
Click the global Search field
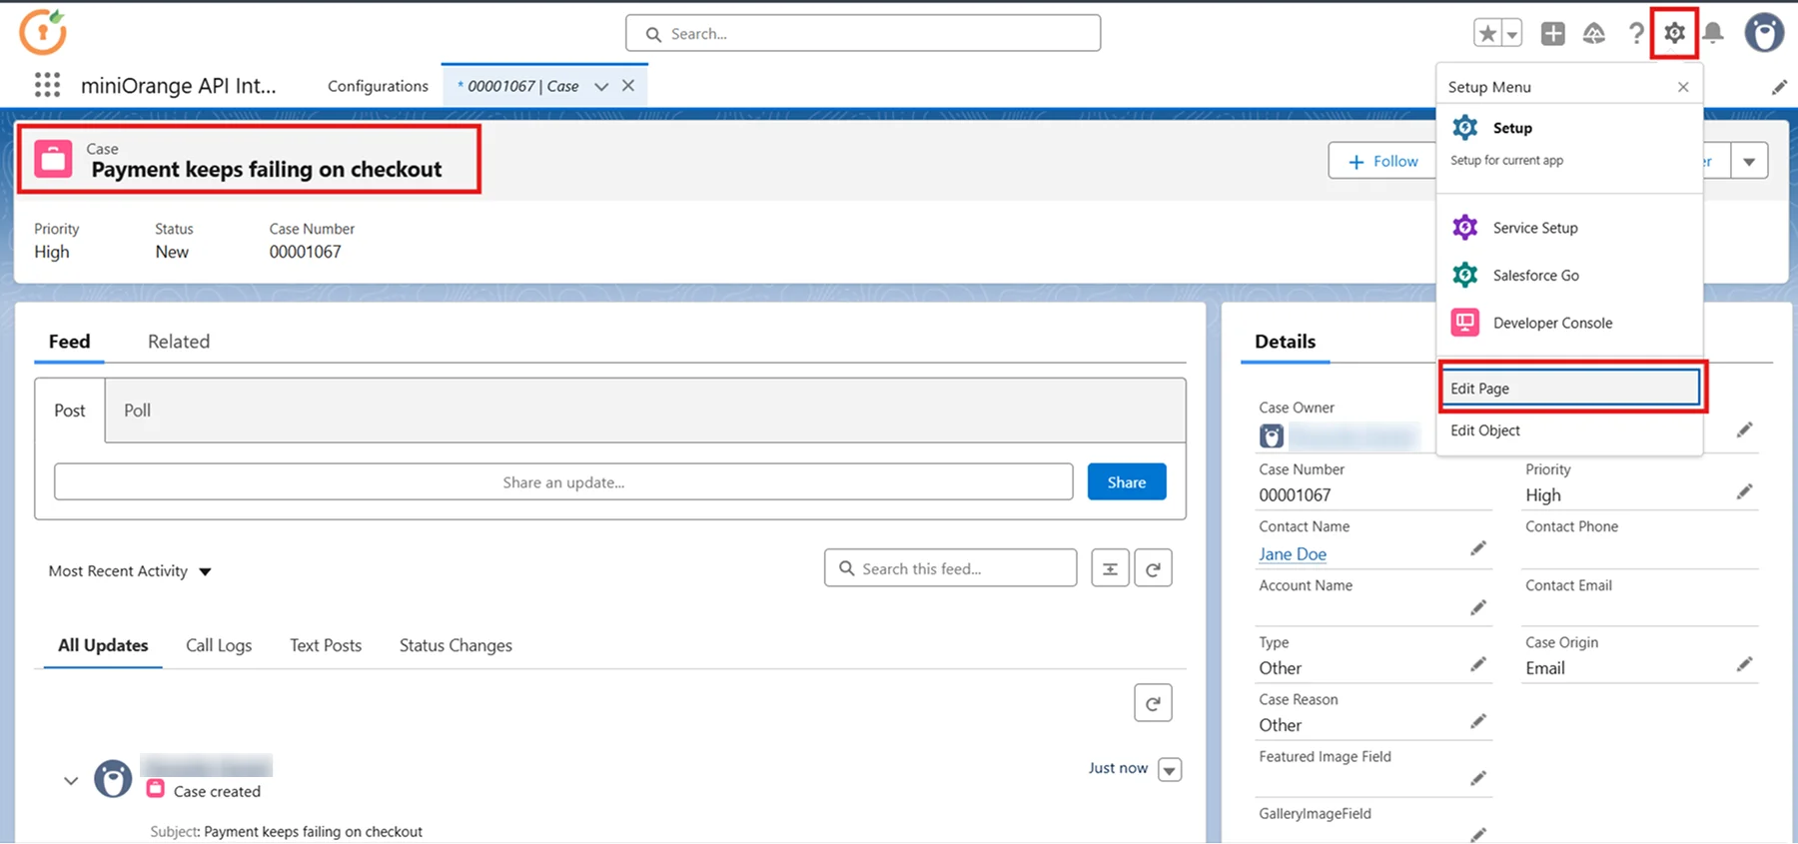pyautogui.click(x=863, y=33)
